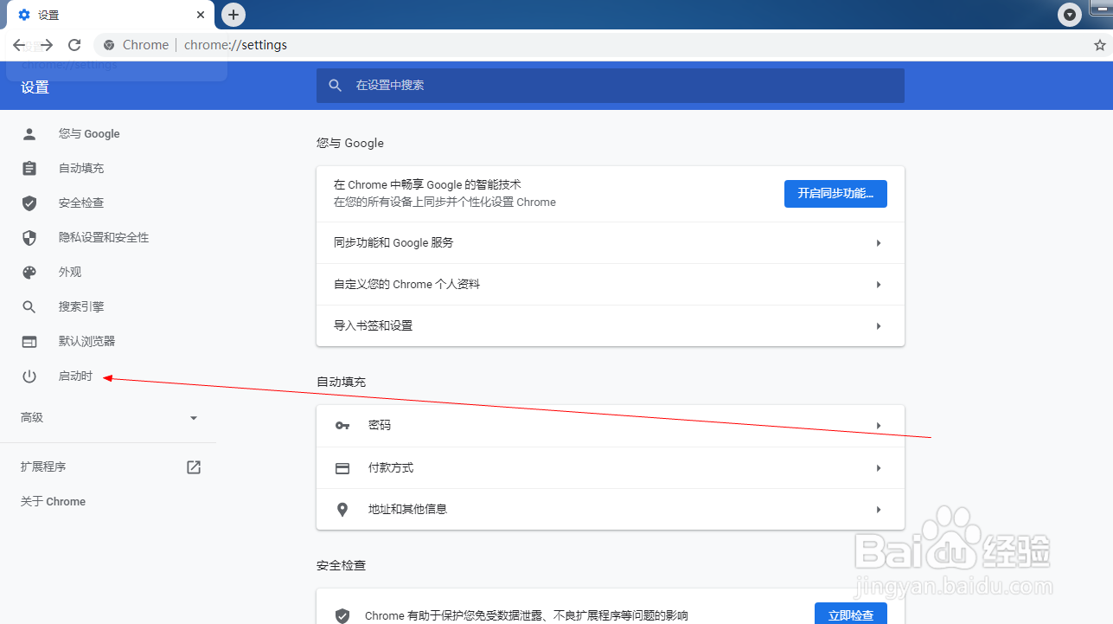1113x624 pixels.
Task: Click the shield icon in 安全检查 card
Action: tap(342, 616)
